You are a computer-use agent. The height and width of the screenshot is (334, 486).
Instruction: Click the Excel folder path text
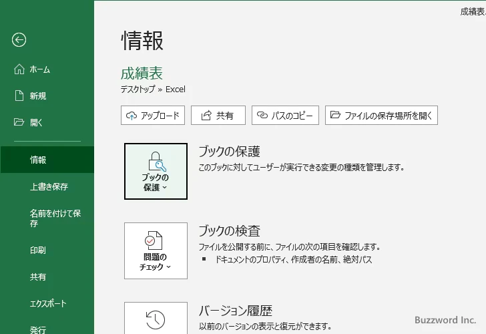click(x=176, y=90)
